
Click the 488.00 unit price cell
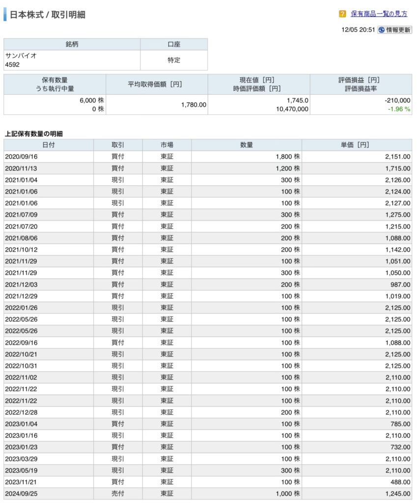pyautogui.click(x=400, y=482)
